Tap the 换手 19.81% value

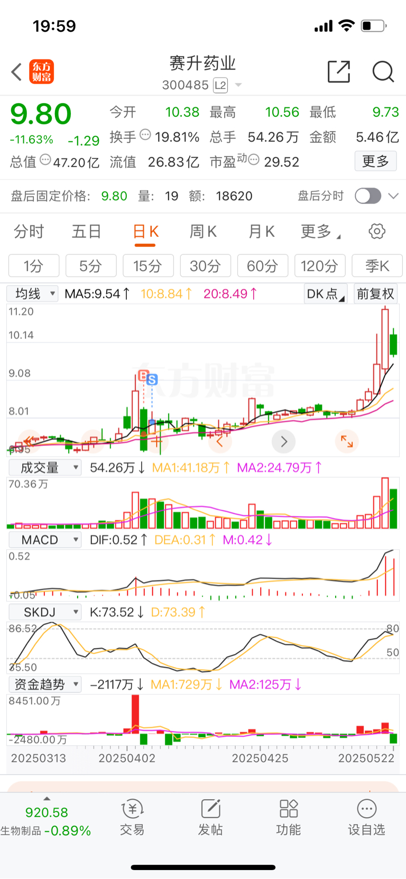tap(177, 137)
